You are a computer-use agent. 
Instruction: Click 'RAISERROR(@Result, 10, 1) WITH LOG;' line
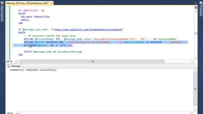(x=48, y=45)
